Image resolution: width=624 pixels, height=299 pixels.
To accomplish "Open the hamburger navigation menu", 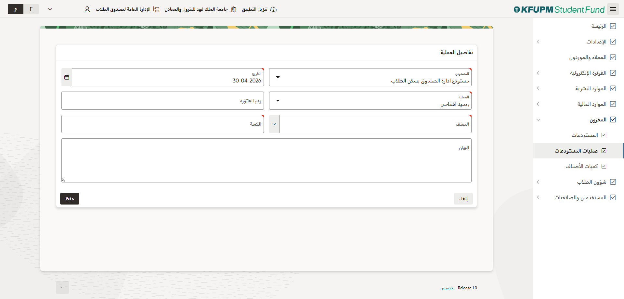I will [x=613, y=9].
